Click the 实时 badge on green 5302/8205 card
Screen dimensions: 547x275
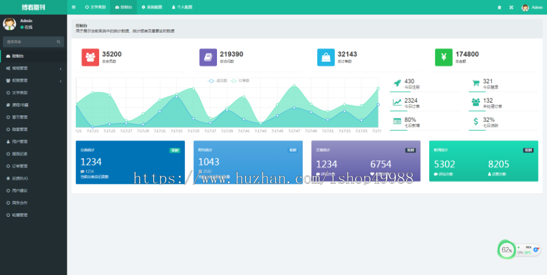(528, 150)
